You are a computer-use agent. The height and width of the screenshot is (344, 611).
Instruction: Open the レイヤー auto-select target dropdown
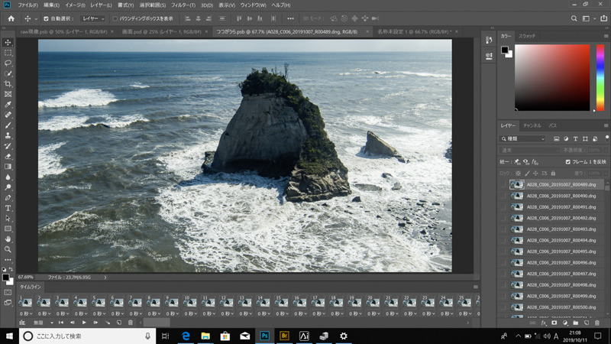pyautogui.click(x=92, y=18)
